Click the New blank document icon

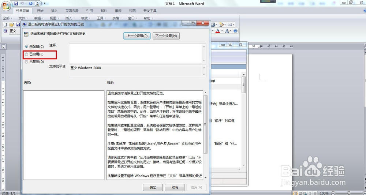tap(5, 25)
